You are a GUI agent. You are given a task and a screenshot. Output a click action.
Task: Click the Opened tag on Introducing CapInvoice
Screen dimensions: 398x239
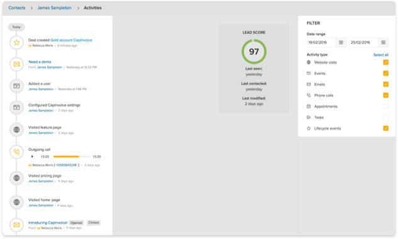click(x=77, y=223)
